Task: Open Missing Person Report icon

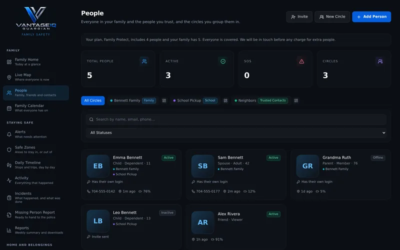Action: click(x=9, y=215)
